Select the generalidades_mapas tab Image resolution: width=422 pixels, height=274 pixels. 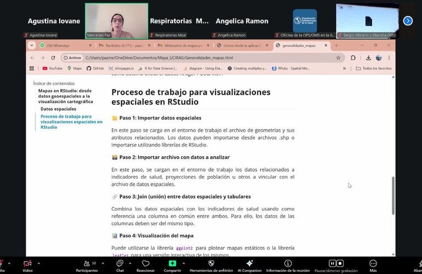tap(301, 45)
